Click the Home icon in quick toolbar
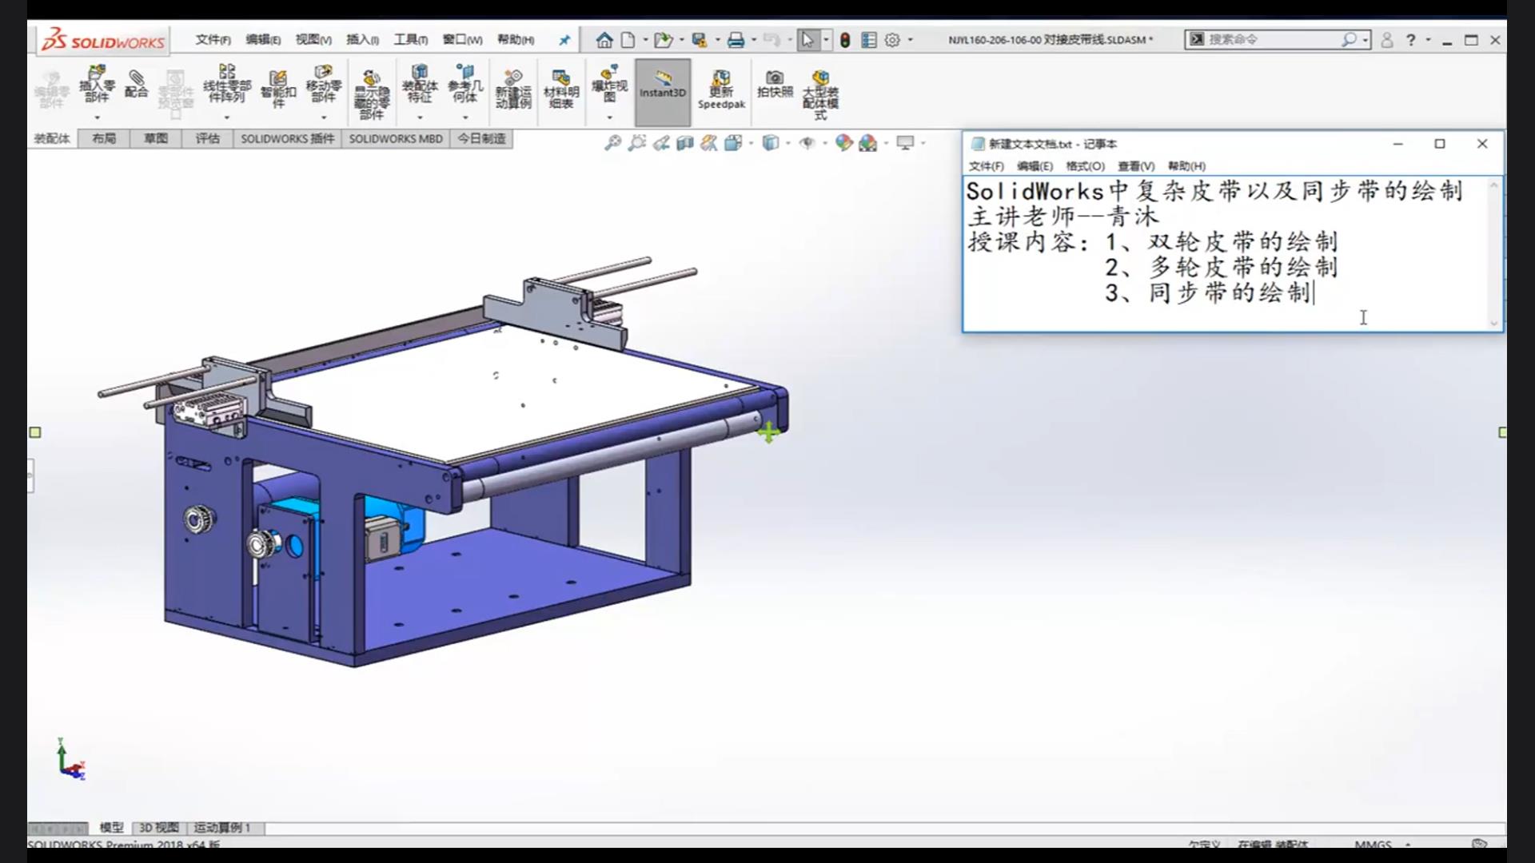Screen dimensions: 1535x863 click(x=604, y=40)
